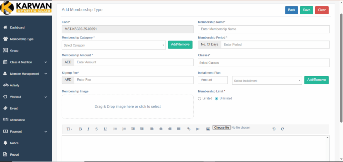Undo the last editor action
This screenshot has width=343, height=162.
pos(274,129)
